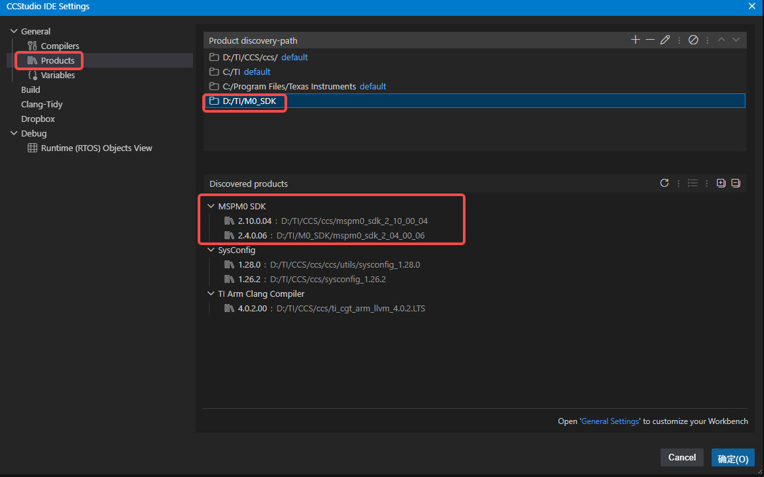Click the Variables braces icon in sidebar

point(32,76)
